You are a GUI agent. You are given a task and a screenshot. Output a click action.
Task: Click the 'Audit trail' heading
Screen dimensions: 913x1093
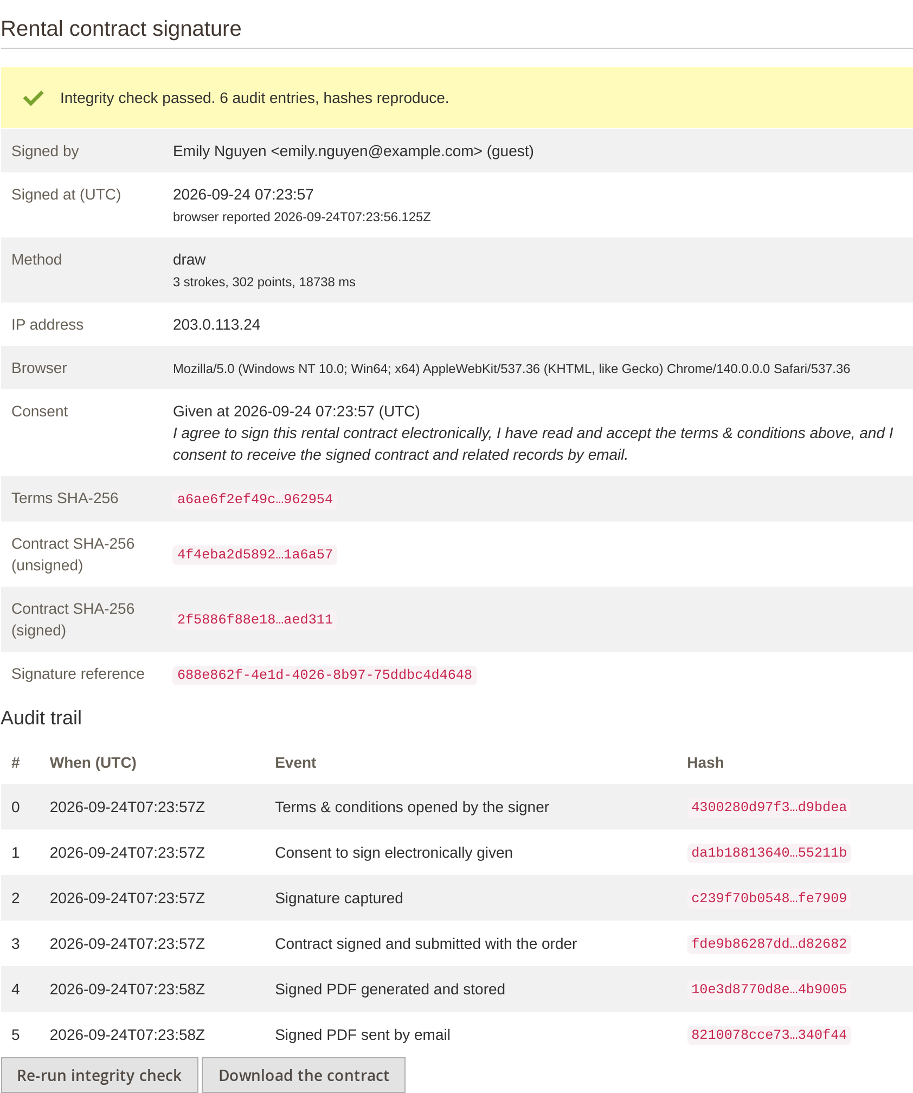click(x=41, y=718)
